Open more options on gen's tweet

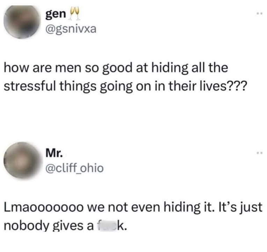point(260,13)
